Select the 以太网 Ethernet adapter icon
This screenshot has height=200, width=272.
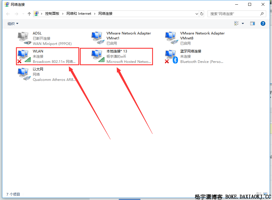(24, 74)
